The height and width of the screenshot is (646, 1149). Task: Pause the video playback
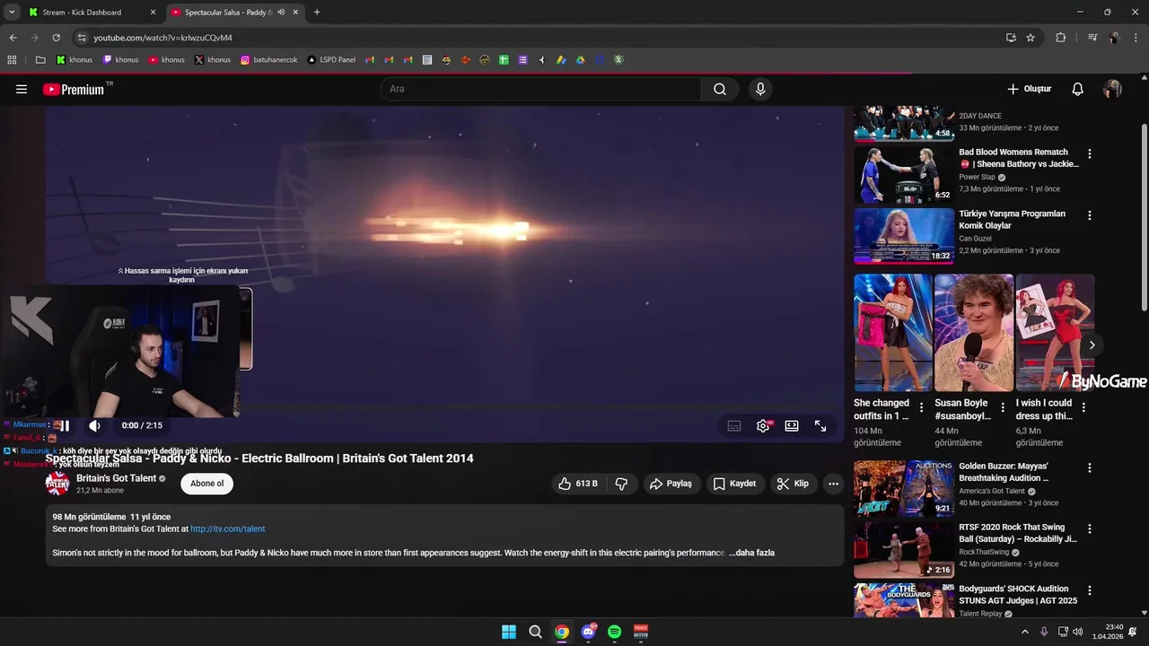65,425
